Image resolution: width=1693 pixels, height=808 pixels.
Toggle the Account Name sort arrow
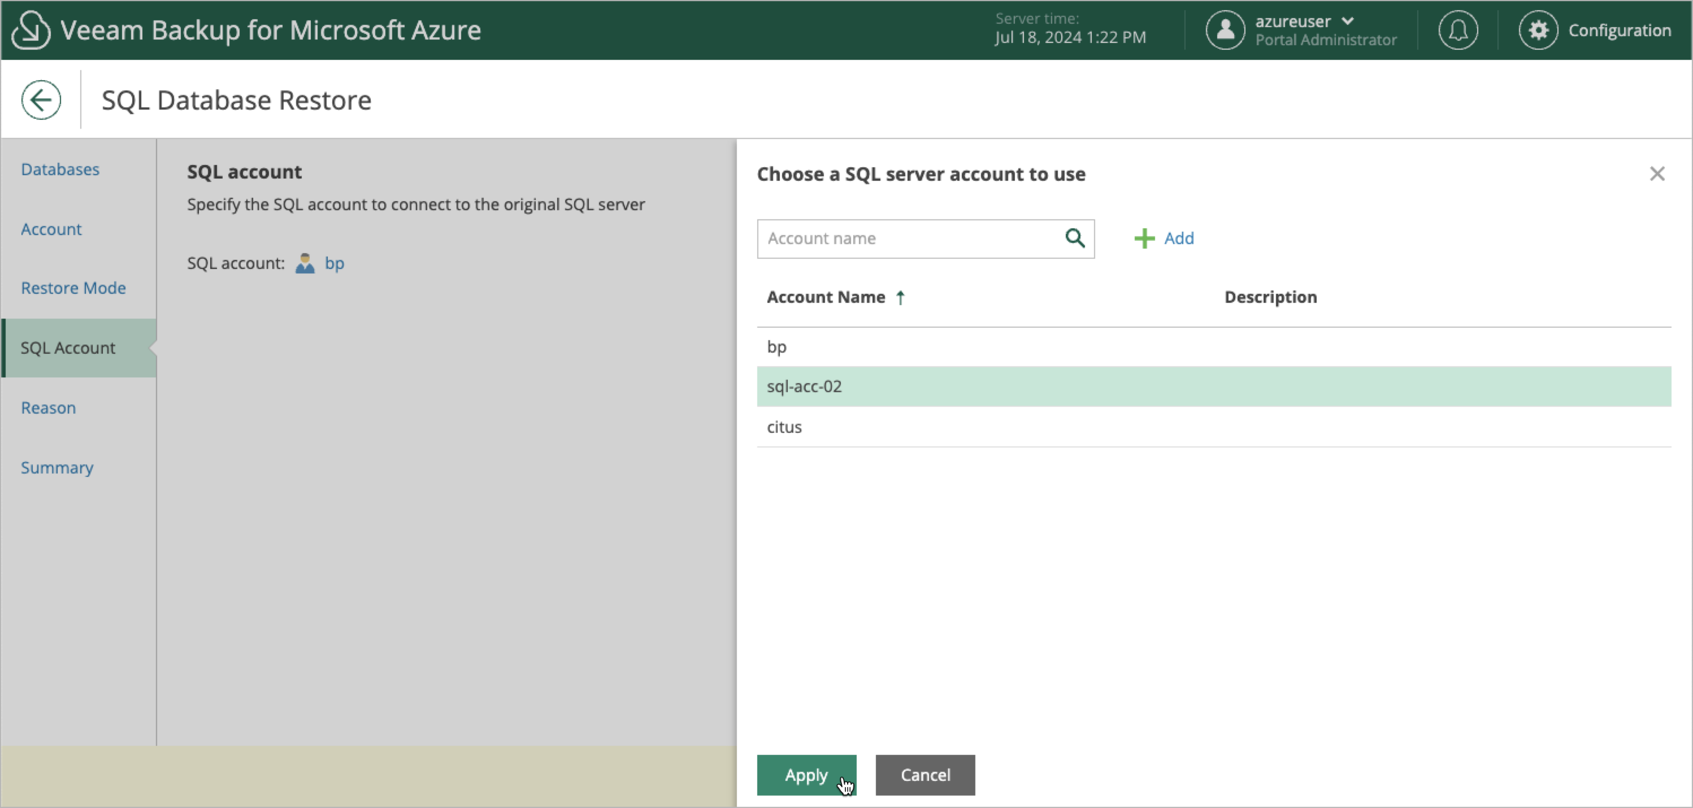click(900, 298)
